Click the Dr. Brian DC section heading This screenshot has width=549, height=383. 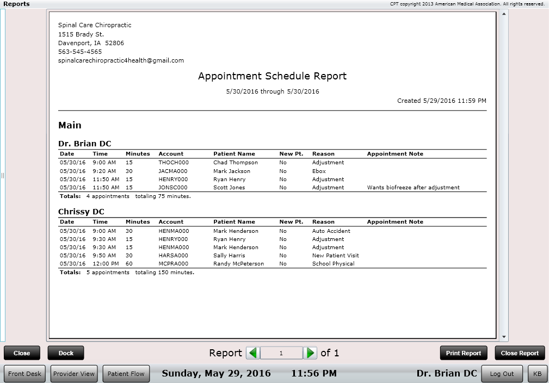pyautogui.click(x=85, y=144)
